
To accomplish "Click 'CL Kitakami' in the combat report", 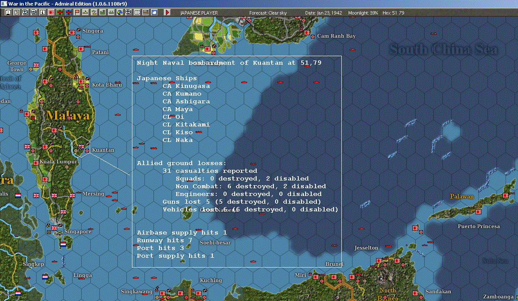I will tap(186, 125).
